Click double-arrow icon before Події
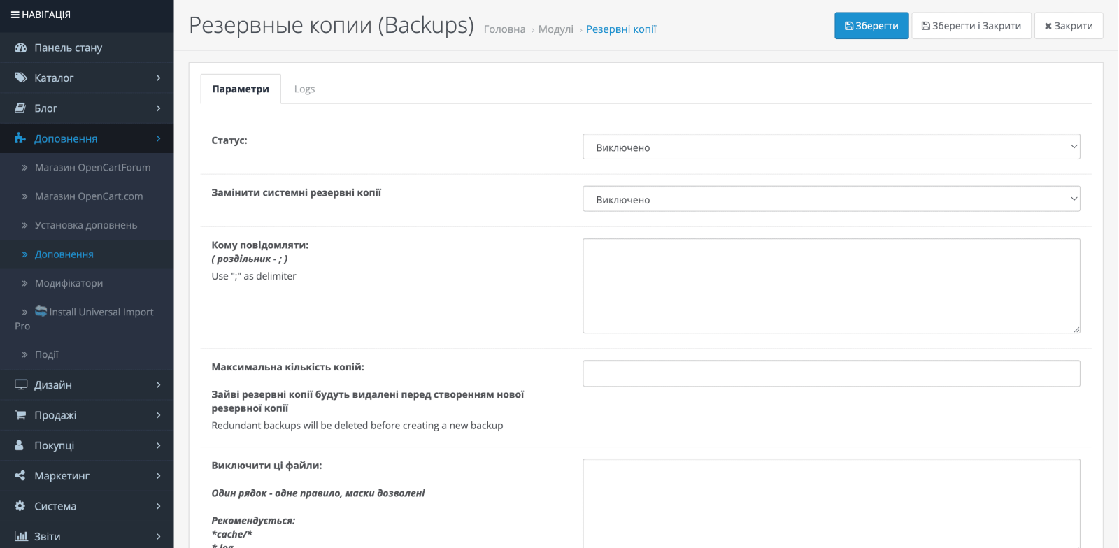1119x548 pixels. [x=25, y=355]
